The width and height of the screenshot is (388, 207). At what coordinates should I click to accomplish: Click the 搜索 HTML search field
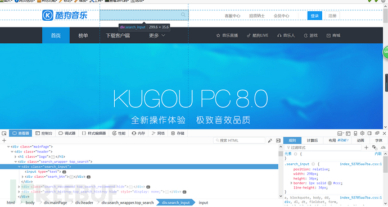(x=239, y=140)
